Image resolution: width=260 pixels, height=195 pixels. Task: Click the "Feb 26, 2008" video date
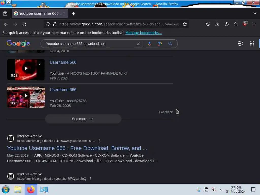(x=60, y=106)
